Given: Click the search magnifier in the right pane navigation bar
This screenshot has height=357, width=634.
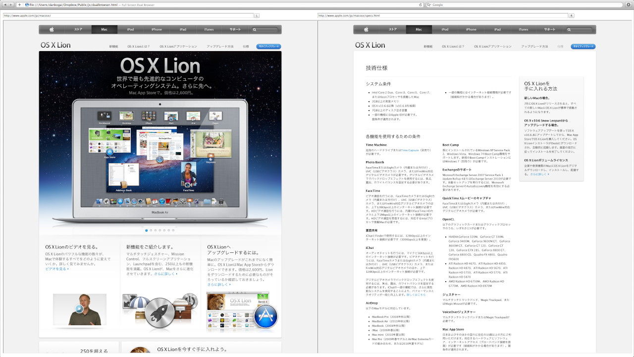Looking at the screenshot, I should point(570,30).
